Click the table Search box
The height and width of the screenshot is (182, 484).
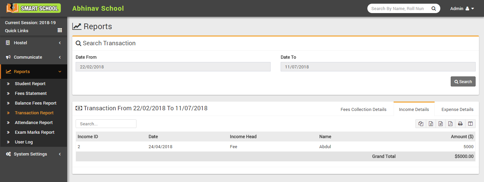(x=106, y=124)
